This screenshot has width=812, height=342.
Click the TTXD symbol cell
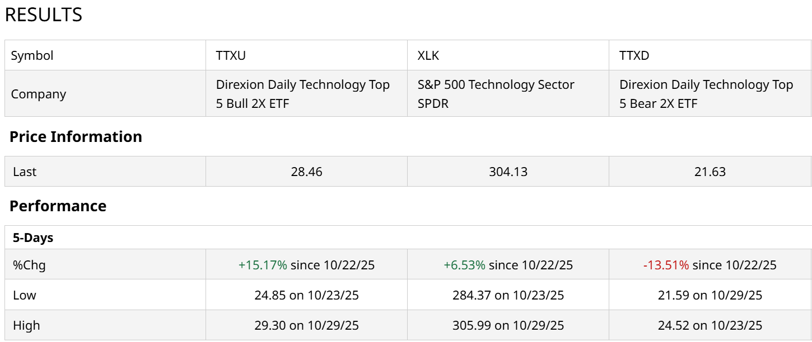634,55
